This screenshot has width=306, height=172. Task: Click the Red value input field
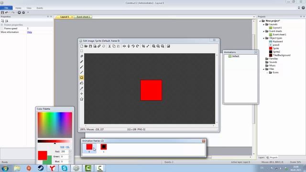[65, 151]
